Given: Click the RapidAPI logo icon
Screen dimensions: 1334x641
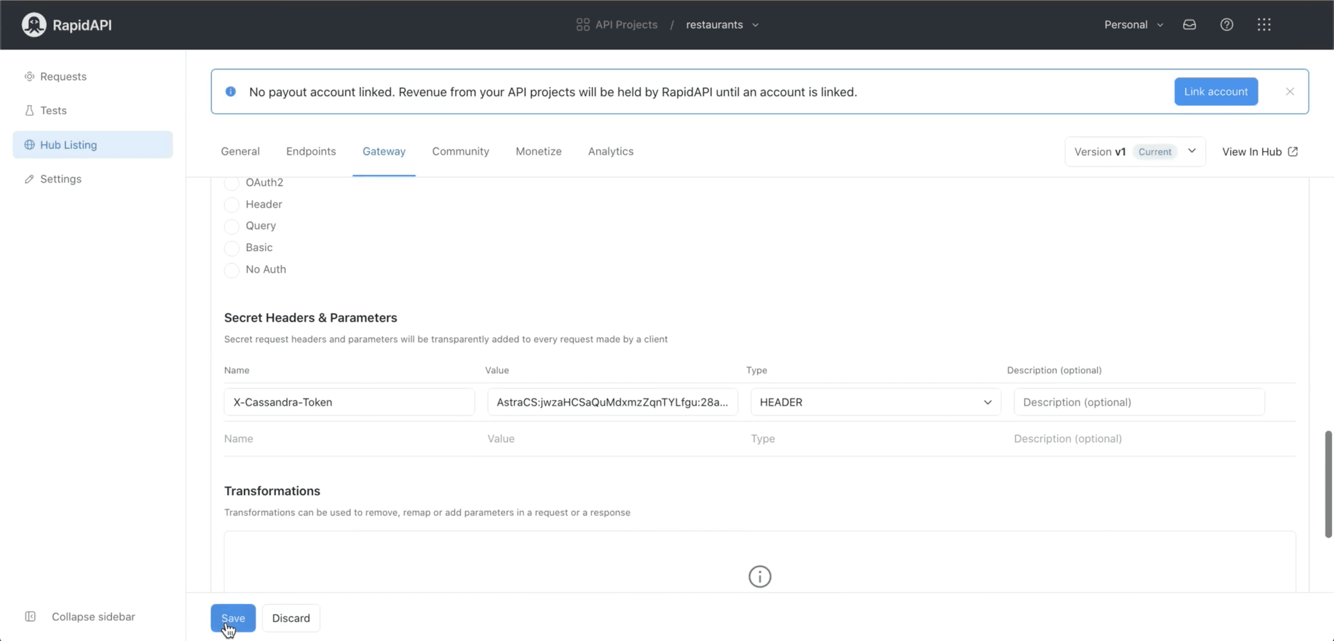Looking at the screenshot, I should click(34, 25).
